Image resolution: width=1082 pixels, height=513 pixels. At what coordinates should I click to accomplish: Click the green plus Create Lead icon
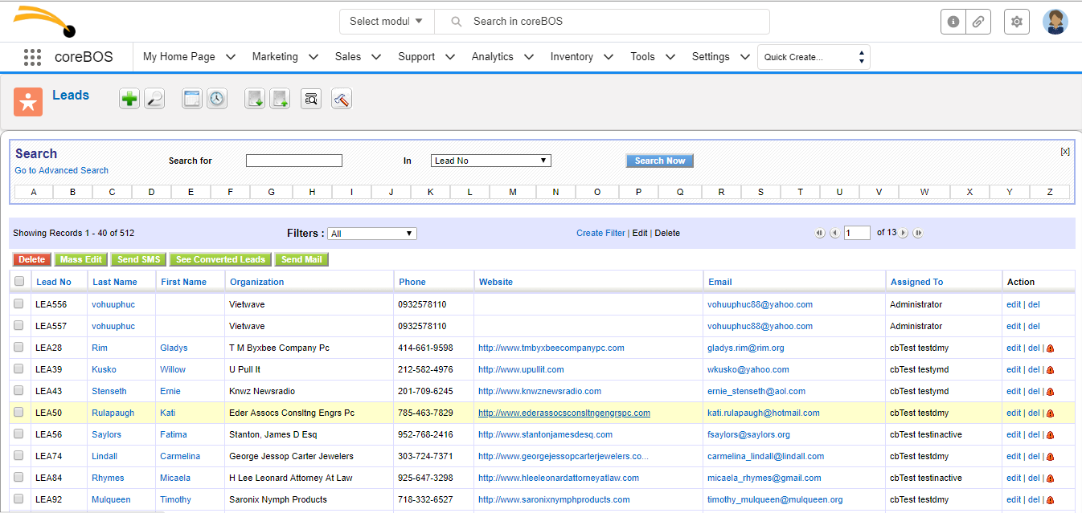tap(129, 99)
